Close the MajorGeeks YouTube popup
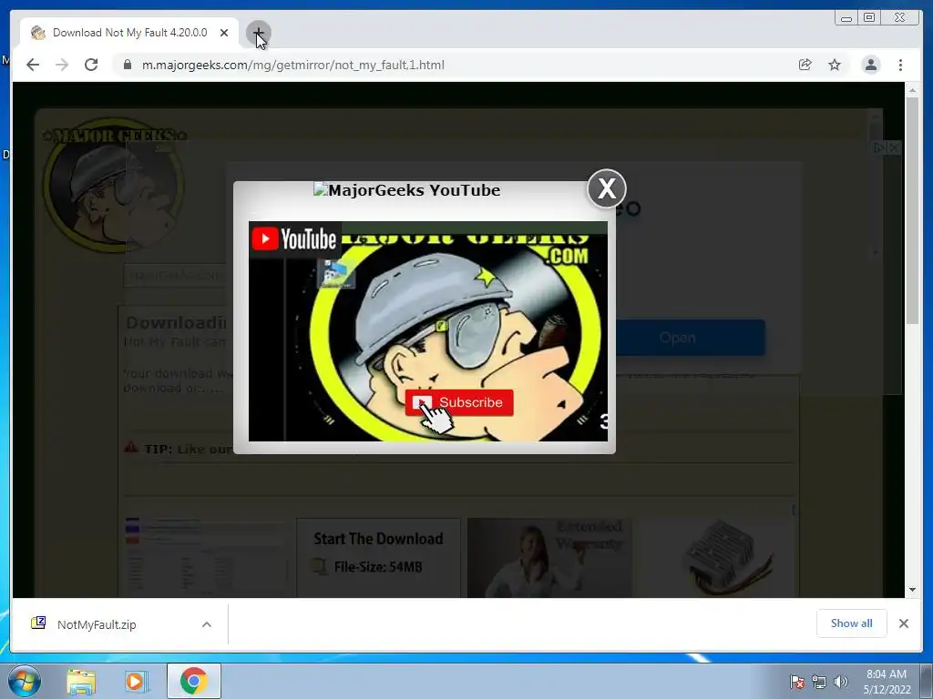The height and width of the screenshot is (699, 933). click(x=606, y=189)
